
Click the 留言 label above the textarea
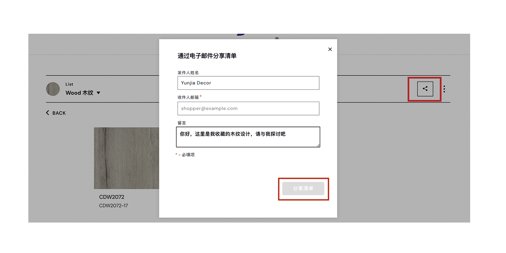click(x=182, y=123)
